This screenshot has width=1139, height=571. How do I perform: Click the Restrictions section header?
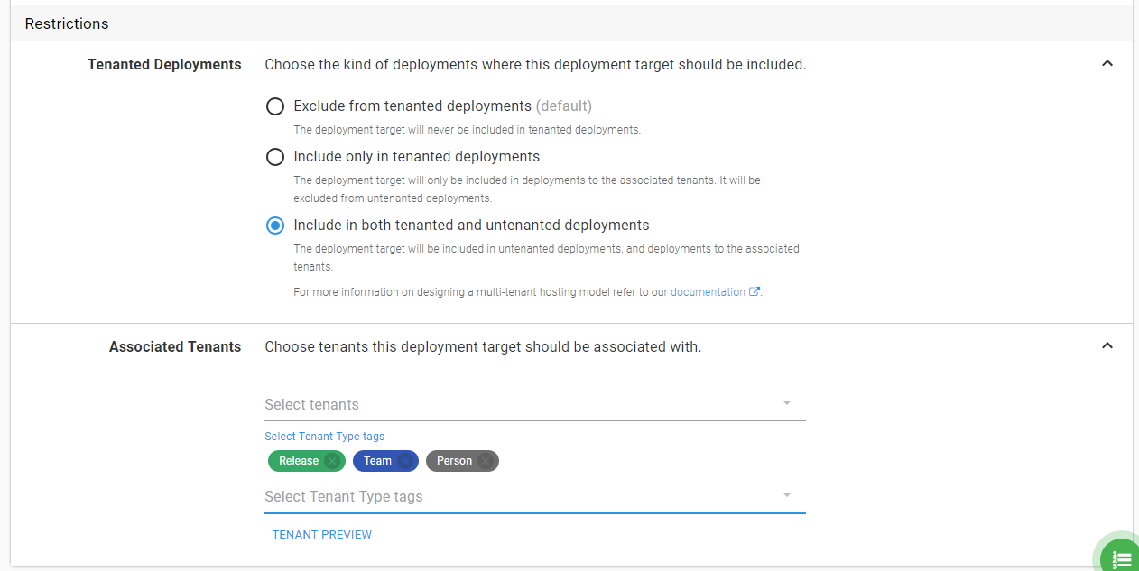(x=67, y=23)
